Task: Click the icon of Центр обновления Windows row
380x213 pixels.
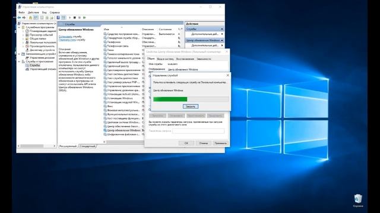Action: pos(105,130)
